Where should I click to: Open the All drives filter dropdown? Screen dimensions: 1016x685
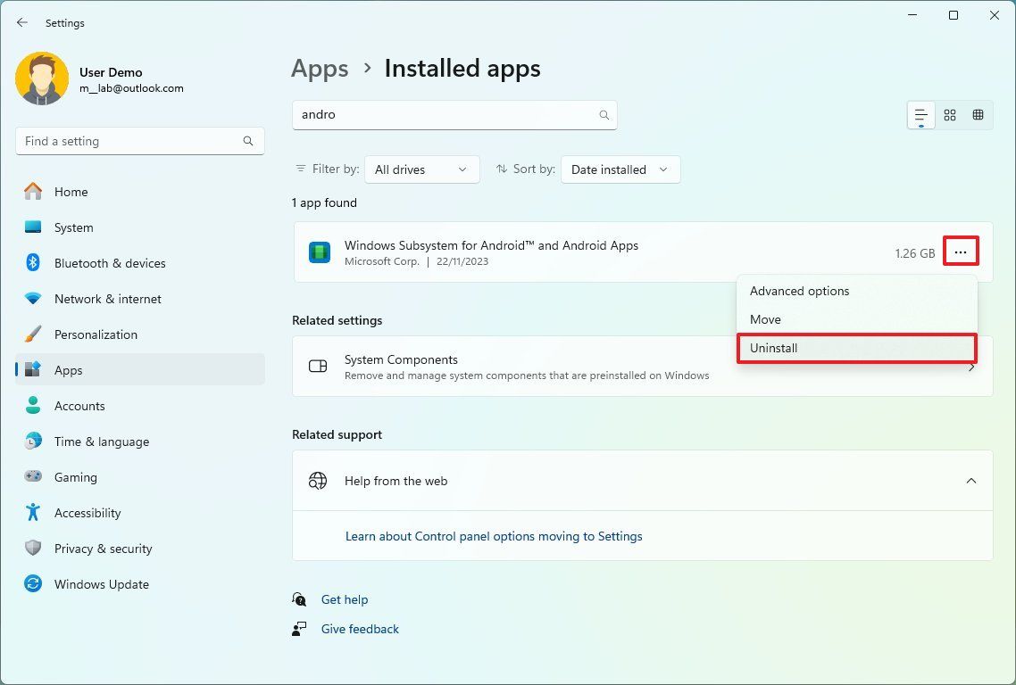[x=421, y=169]
